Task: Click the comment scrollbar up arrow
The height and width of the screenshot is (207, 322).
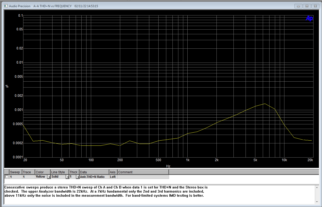Action: 317,187
